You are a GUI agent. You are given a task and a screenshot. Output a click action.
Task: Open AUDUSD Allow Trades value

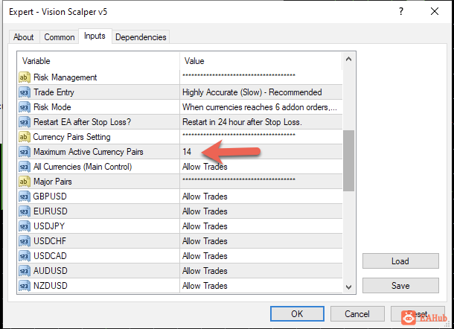pyautogui.click(x=261, y=271)
